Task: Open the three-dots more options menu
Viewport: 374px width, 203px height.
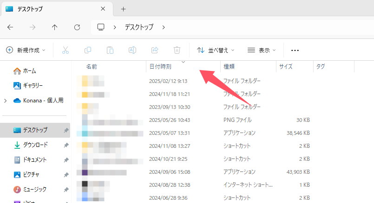Action: 295,51
